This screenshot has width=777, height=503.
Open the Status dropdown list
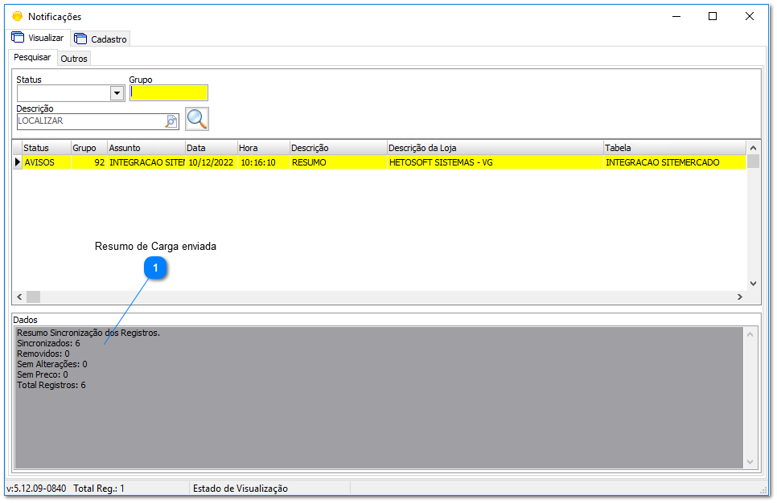click(117, 93)
